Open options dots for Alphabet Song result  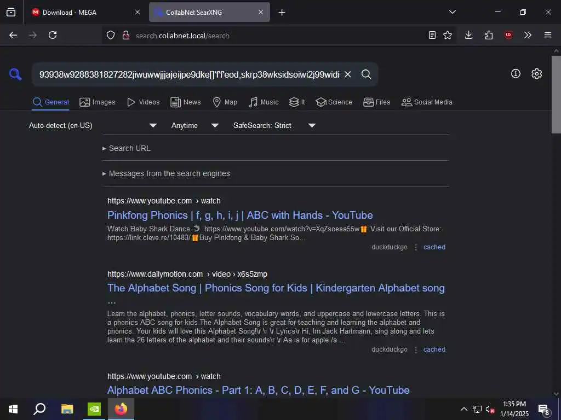416,349
